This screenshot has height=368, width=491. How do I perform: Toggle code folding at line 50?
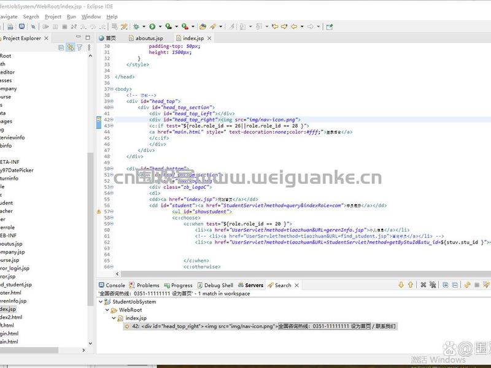112,169
